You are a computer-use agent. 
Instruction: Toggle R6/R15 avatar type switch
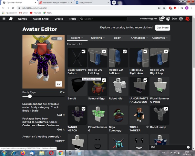click(57, 38)
